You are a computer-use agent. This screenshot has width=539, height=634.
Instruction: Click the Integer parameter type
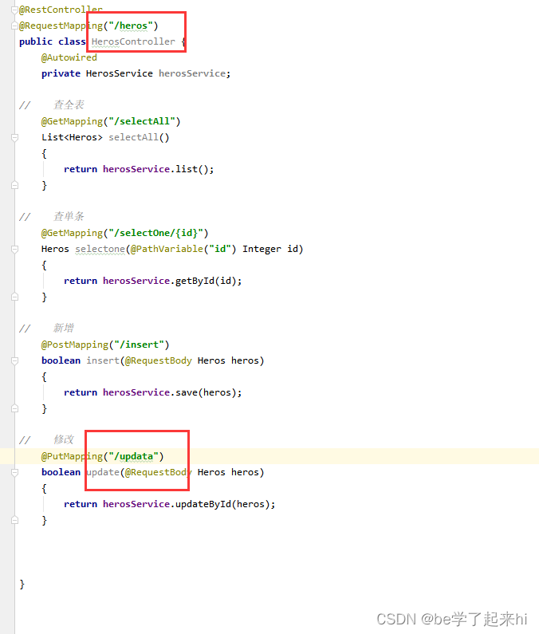[262, 249]
